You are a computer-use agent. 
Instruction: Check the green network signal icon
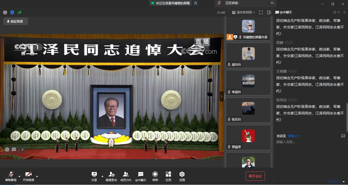pyautogui.click(x=19, y=12)
